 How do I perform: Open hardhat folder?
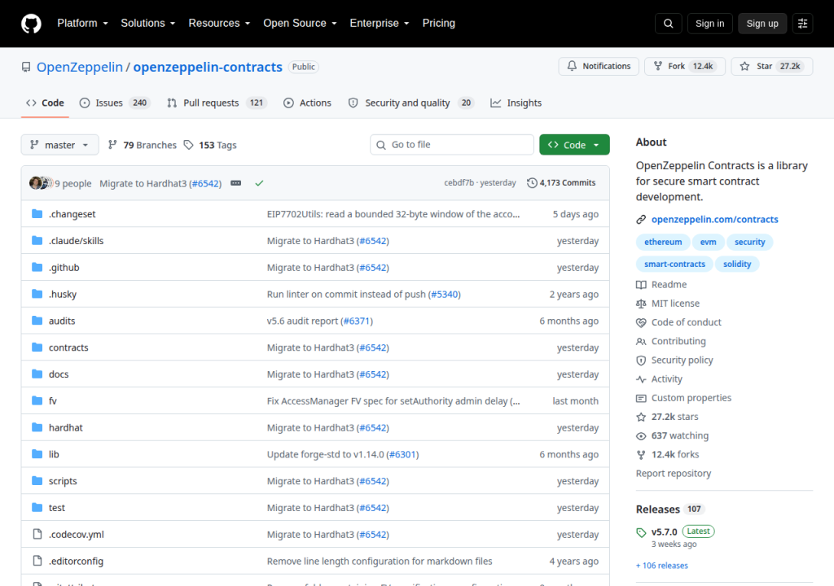[x=65, y=427]
